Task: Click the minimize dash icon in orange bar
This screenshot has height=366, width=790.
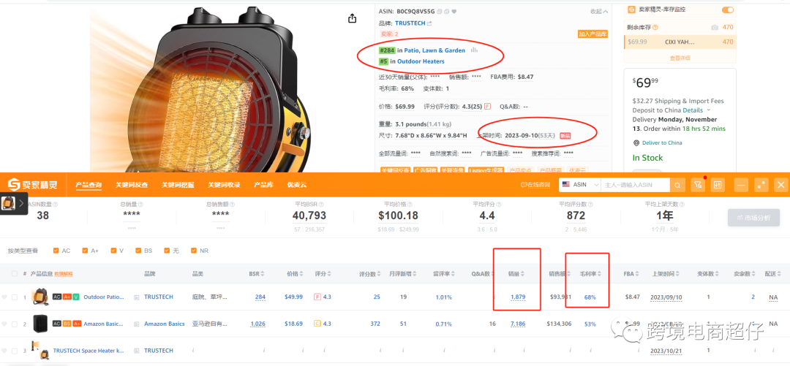Action: (741, 185)
